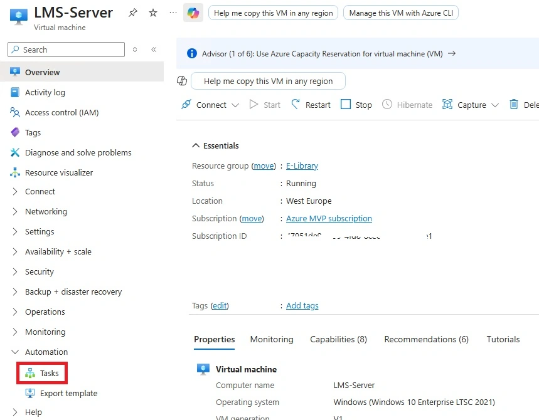Click the Tasks hierarchy icon

click(x=30, y=373)
